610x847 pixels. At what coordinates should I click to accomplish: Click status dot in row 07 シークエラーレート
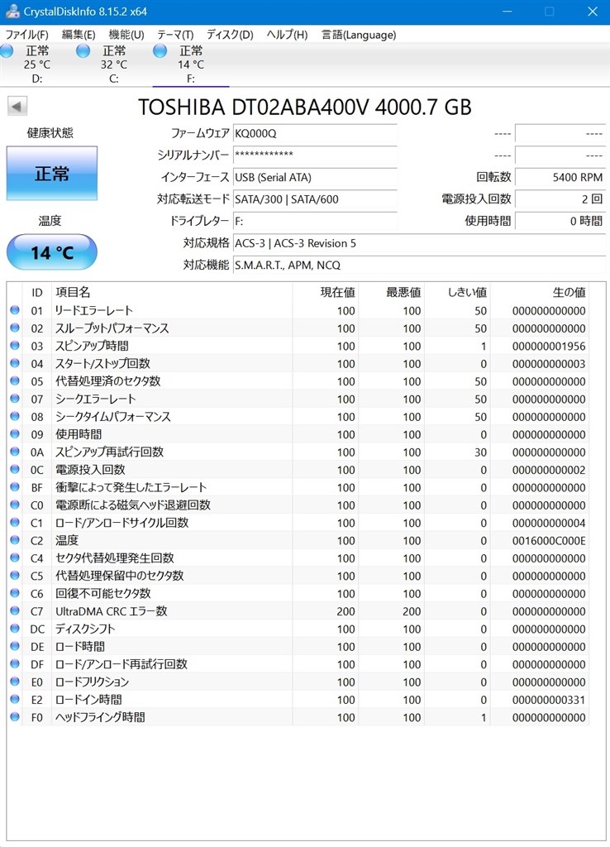pyautogui.click(x=15, y=399)
